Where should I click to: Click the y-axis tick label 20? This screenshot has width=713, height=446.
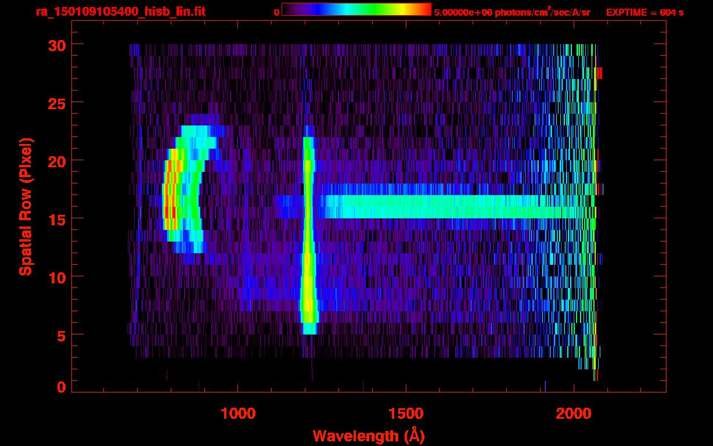(56, 161)
